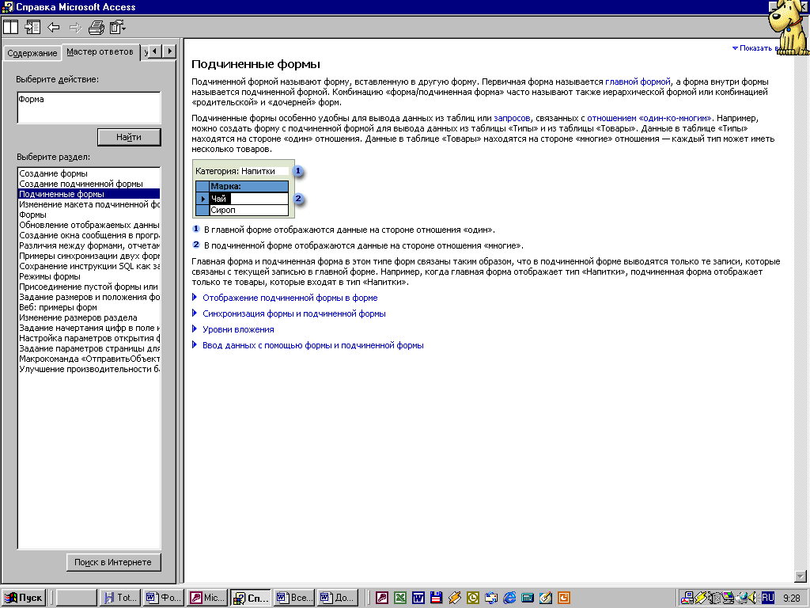Print the topic with the printer icon
Viewport: 810px width, 608px height.
coord(97,27)
